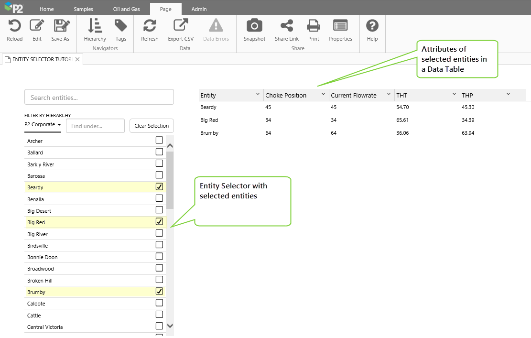Uncheck the Beardy entity checkbox

160,187
